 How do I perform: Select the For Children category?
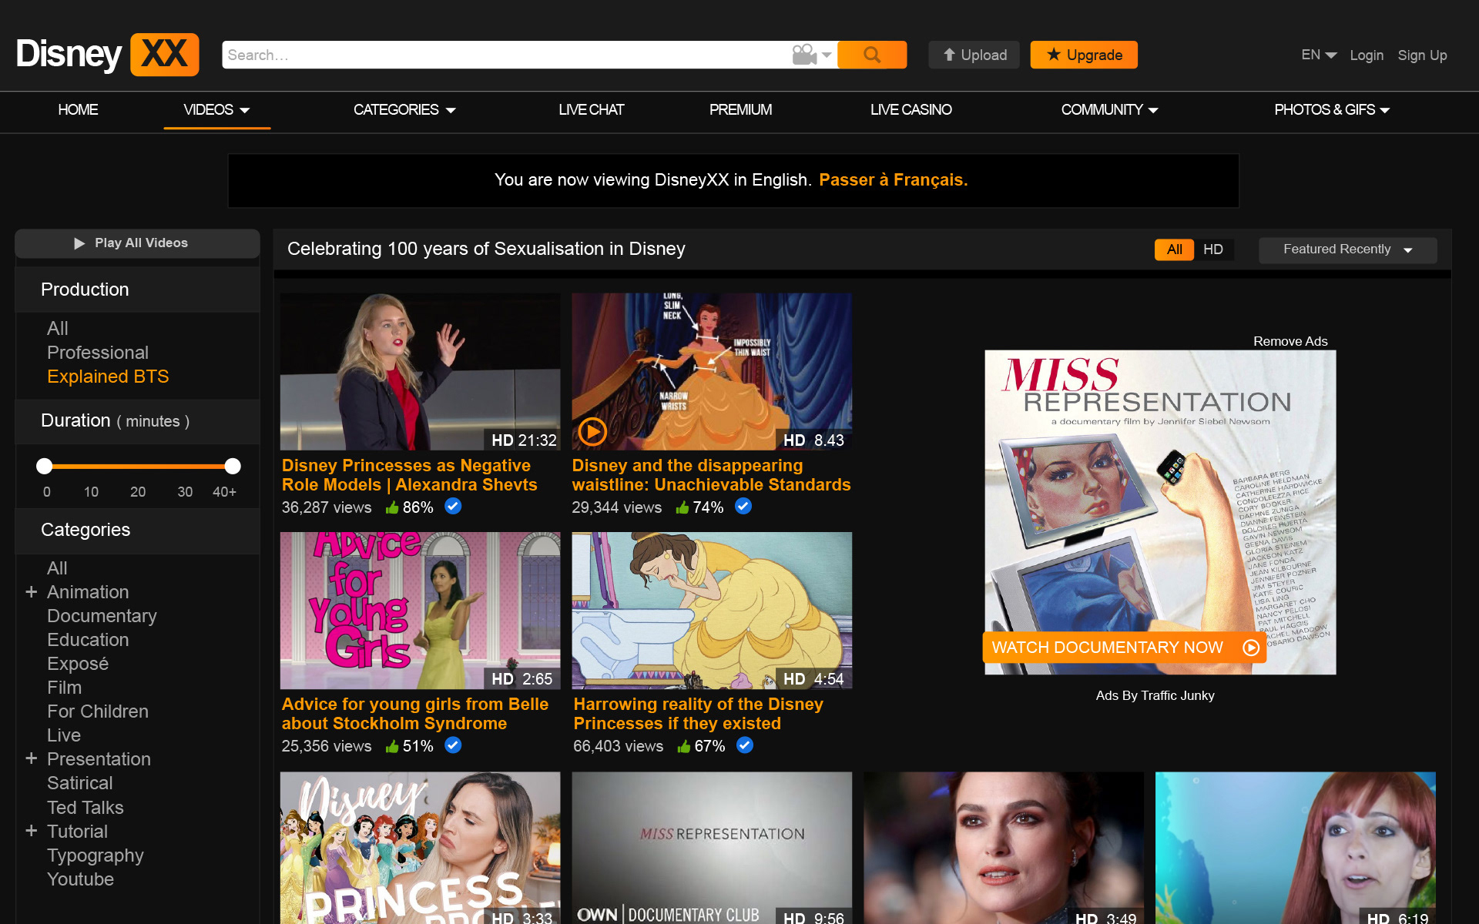point(98,711)
